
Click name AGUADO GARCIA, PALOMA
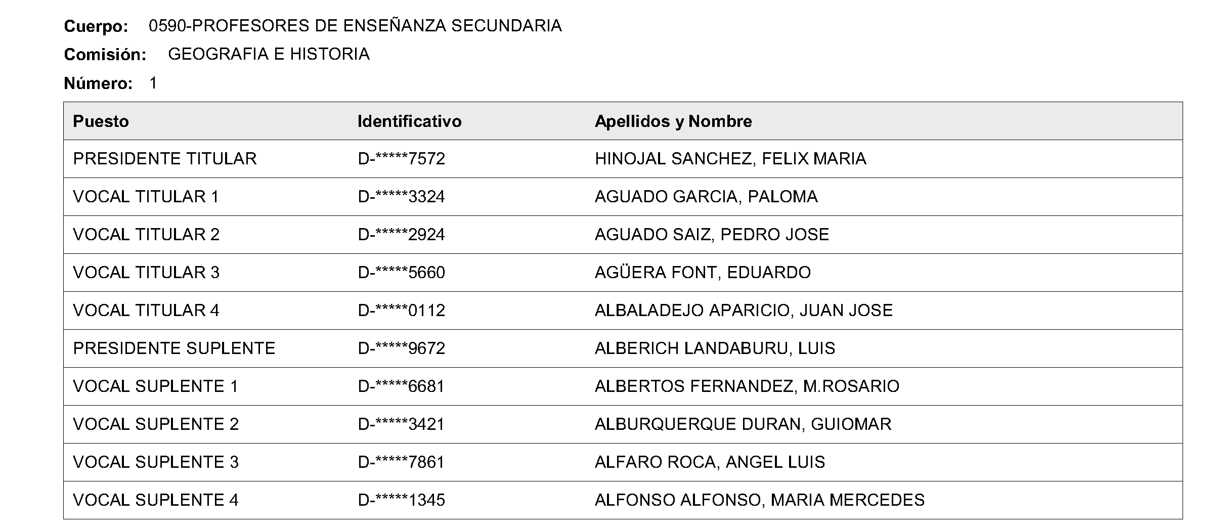[x=706, y=197]
